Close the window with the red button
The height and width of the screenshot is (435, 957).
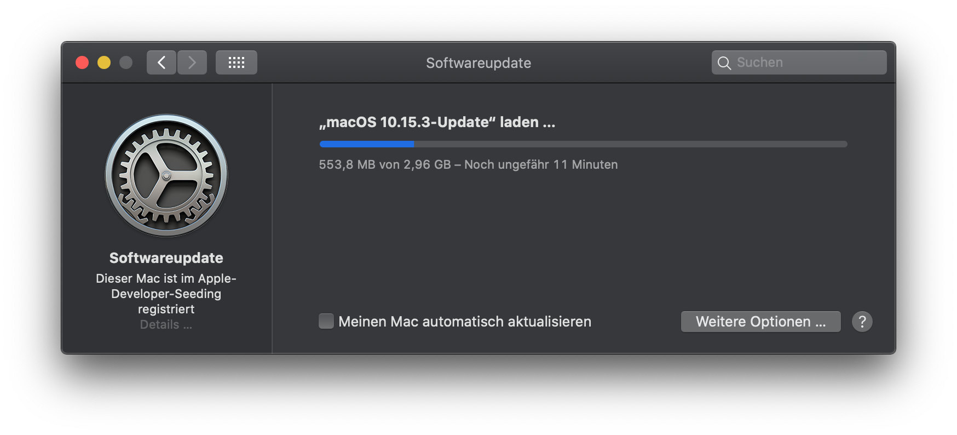[x=82, y=62]
